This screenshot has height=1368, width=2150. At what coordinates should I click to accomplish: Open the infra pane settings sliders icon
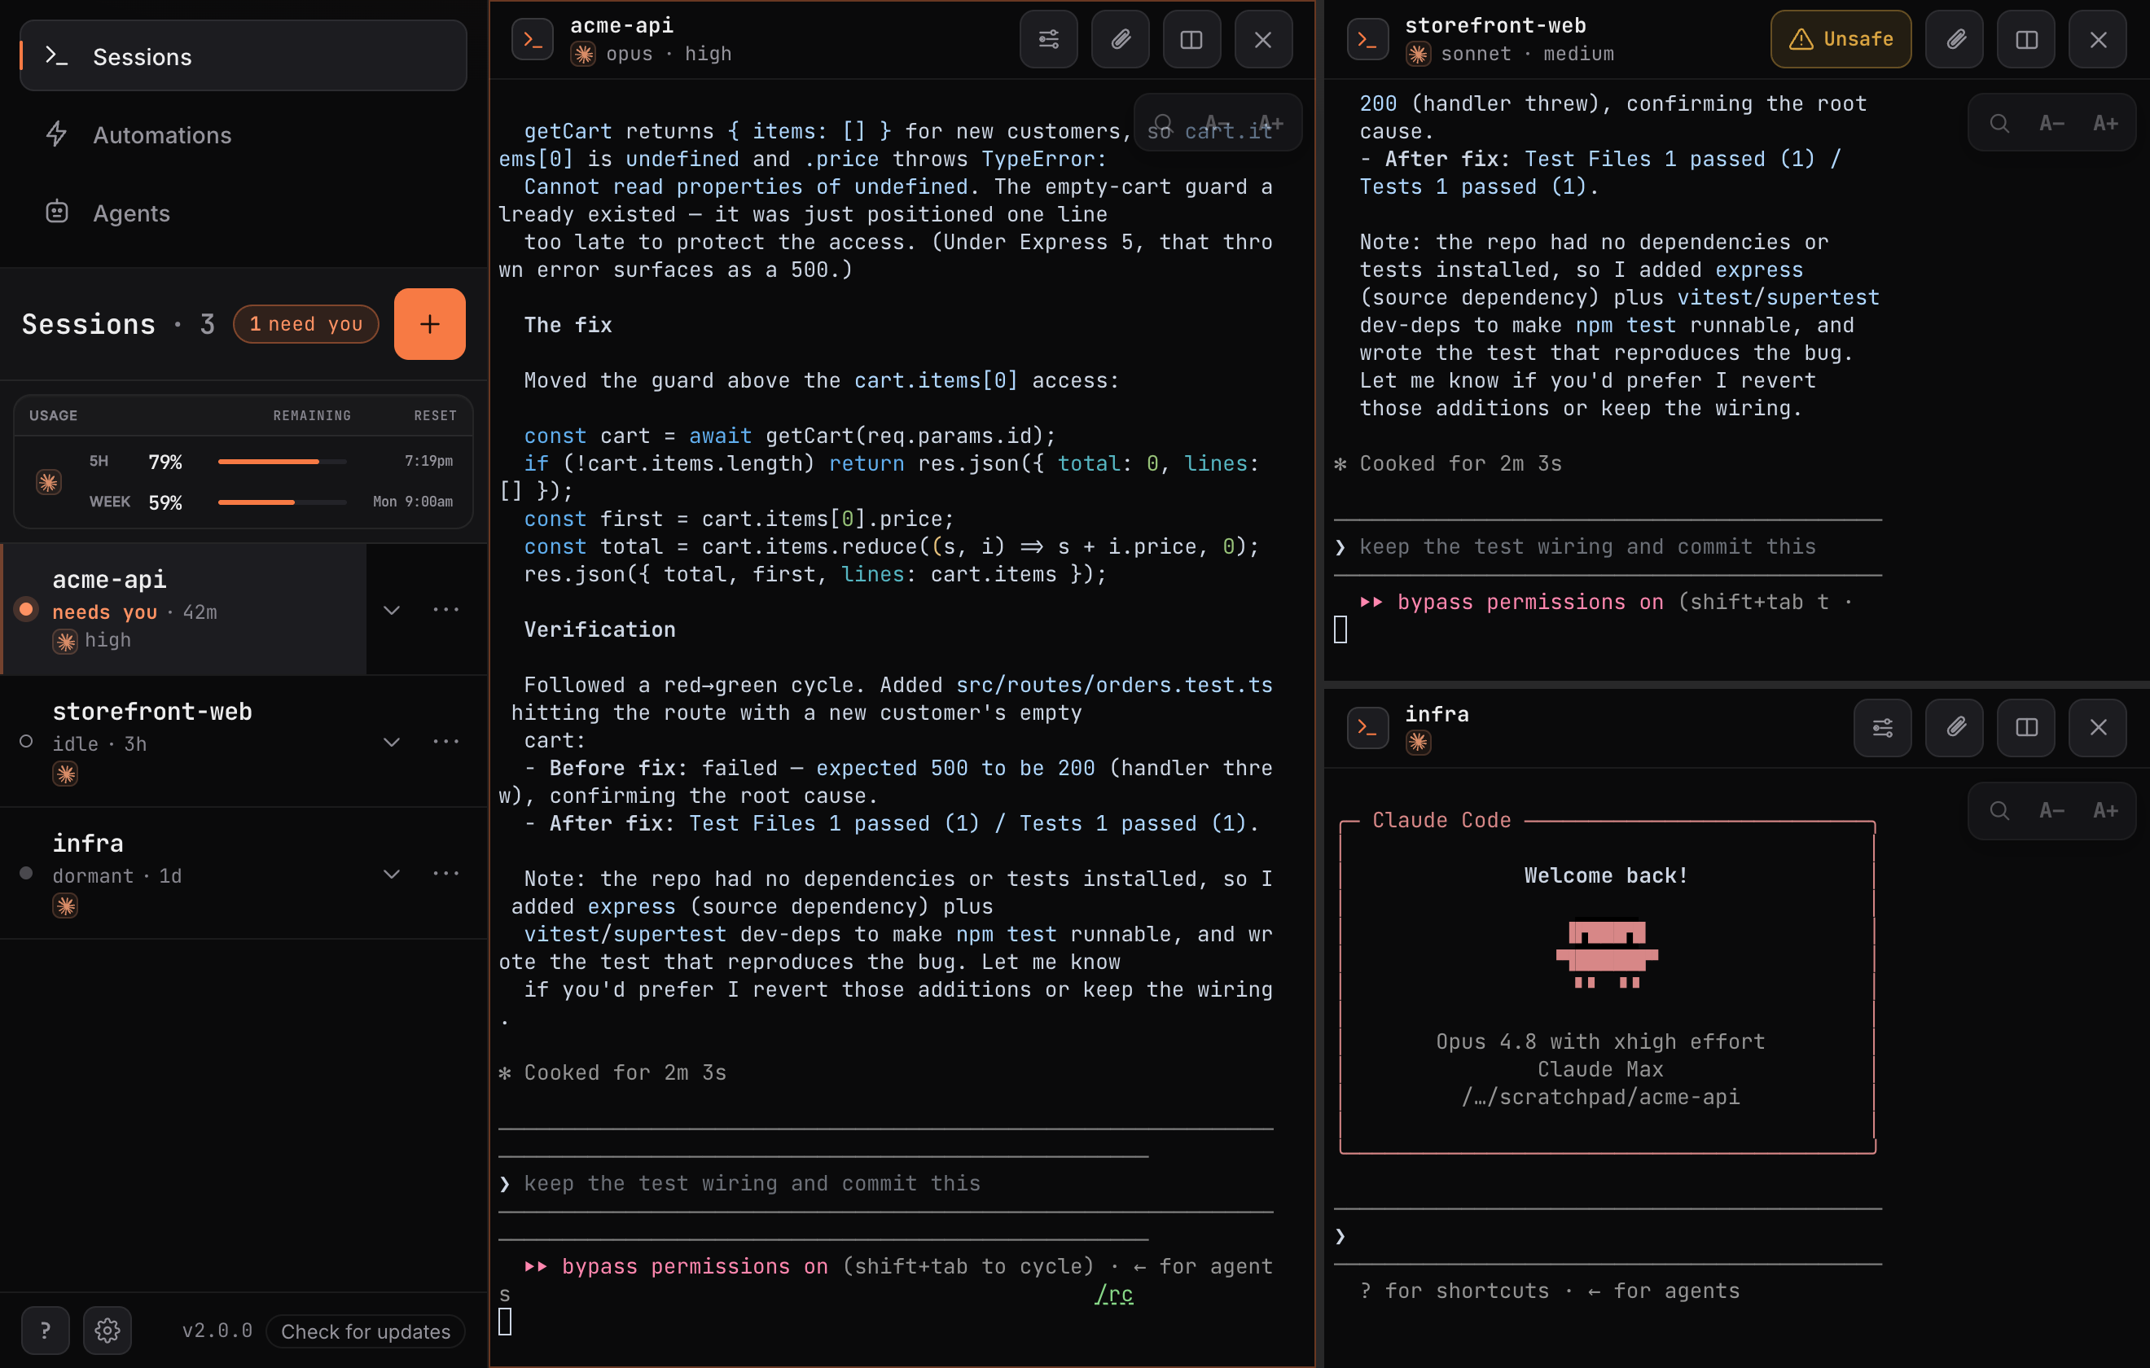coord(1883,728)
